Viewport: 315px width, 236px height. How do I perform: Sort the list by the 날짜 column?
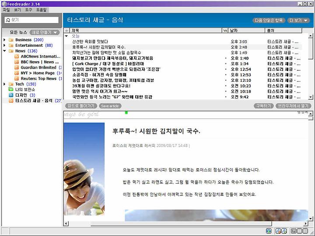tap(246, 31)
